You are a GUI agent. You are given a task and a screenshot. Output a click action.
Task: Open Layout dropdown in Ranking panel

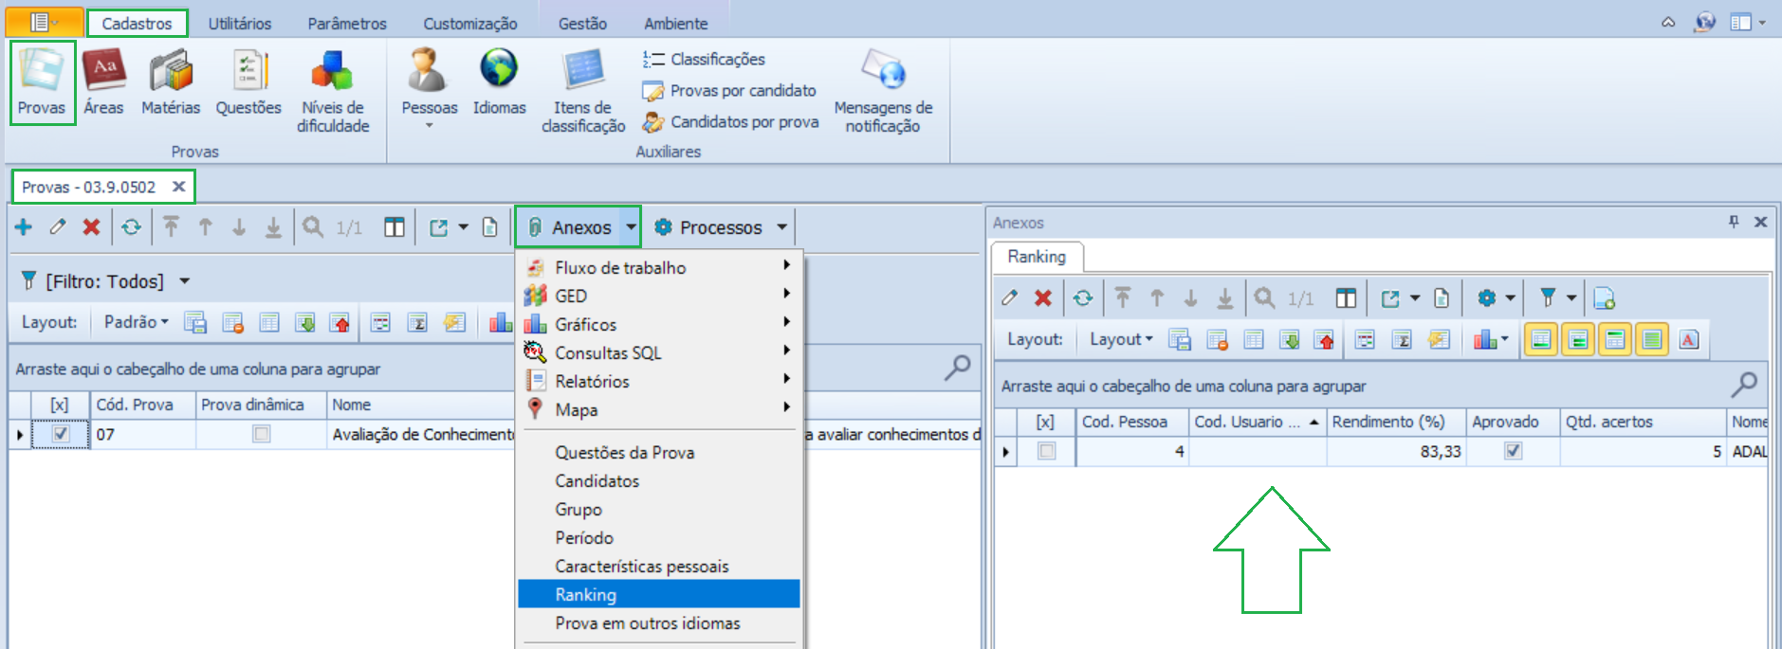click(x=1121, y=339)
